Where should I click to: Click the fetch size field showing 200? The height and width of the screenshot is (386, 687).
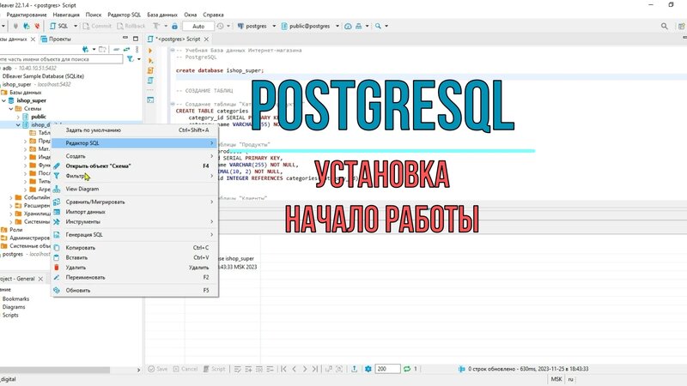click(387, 369)
